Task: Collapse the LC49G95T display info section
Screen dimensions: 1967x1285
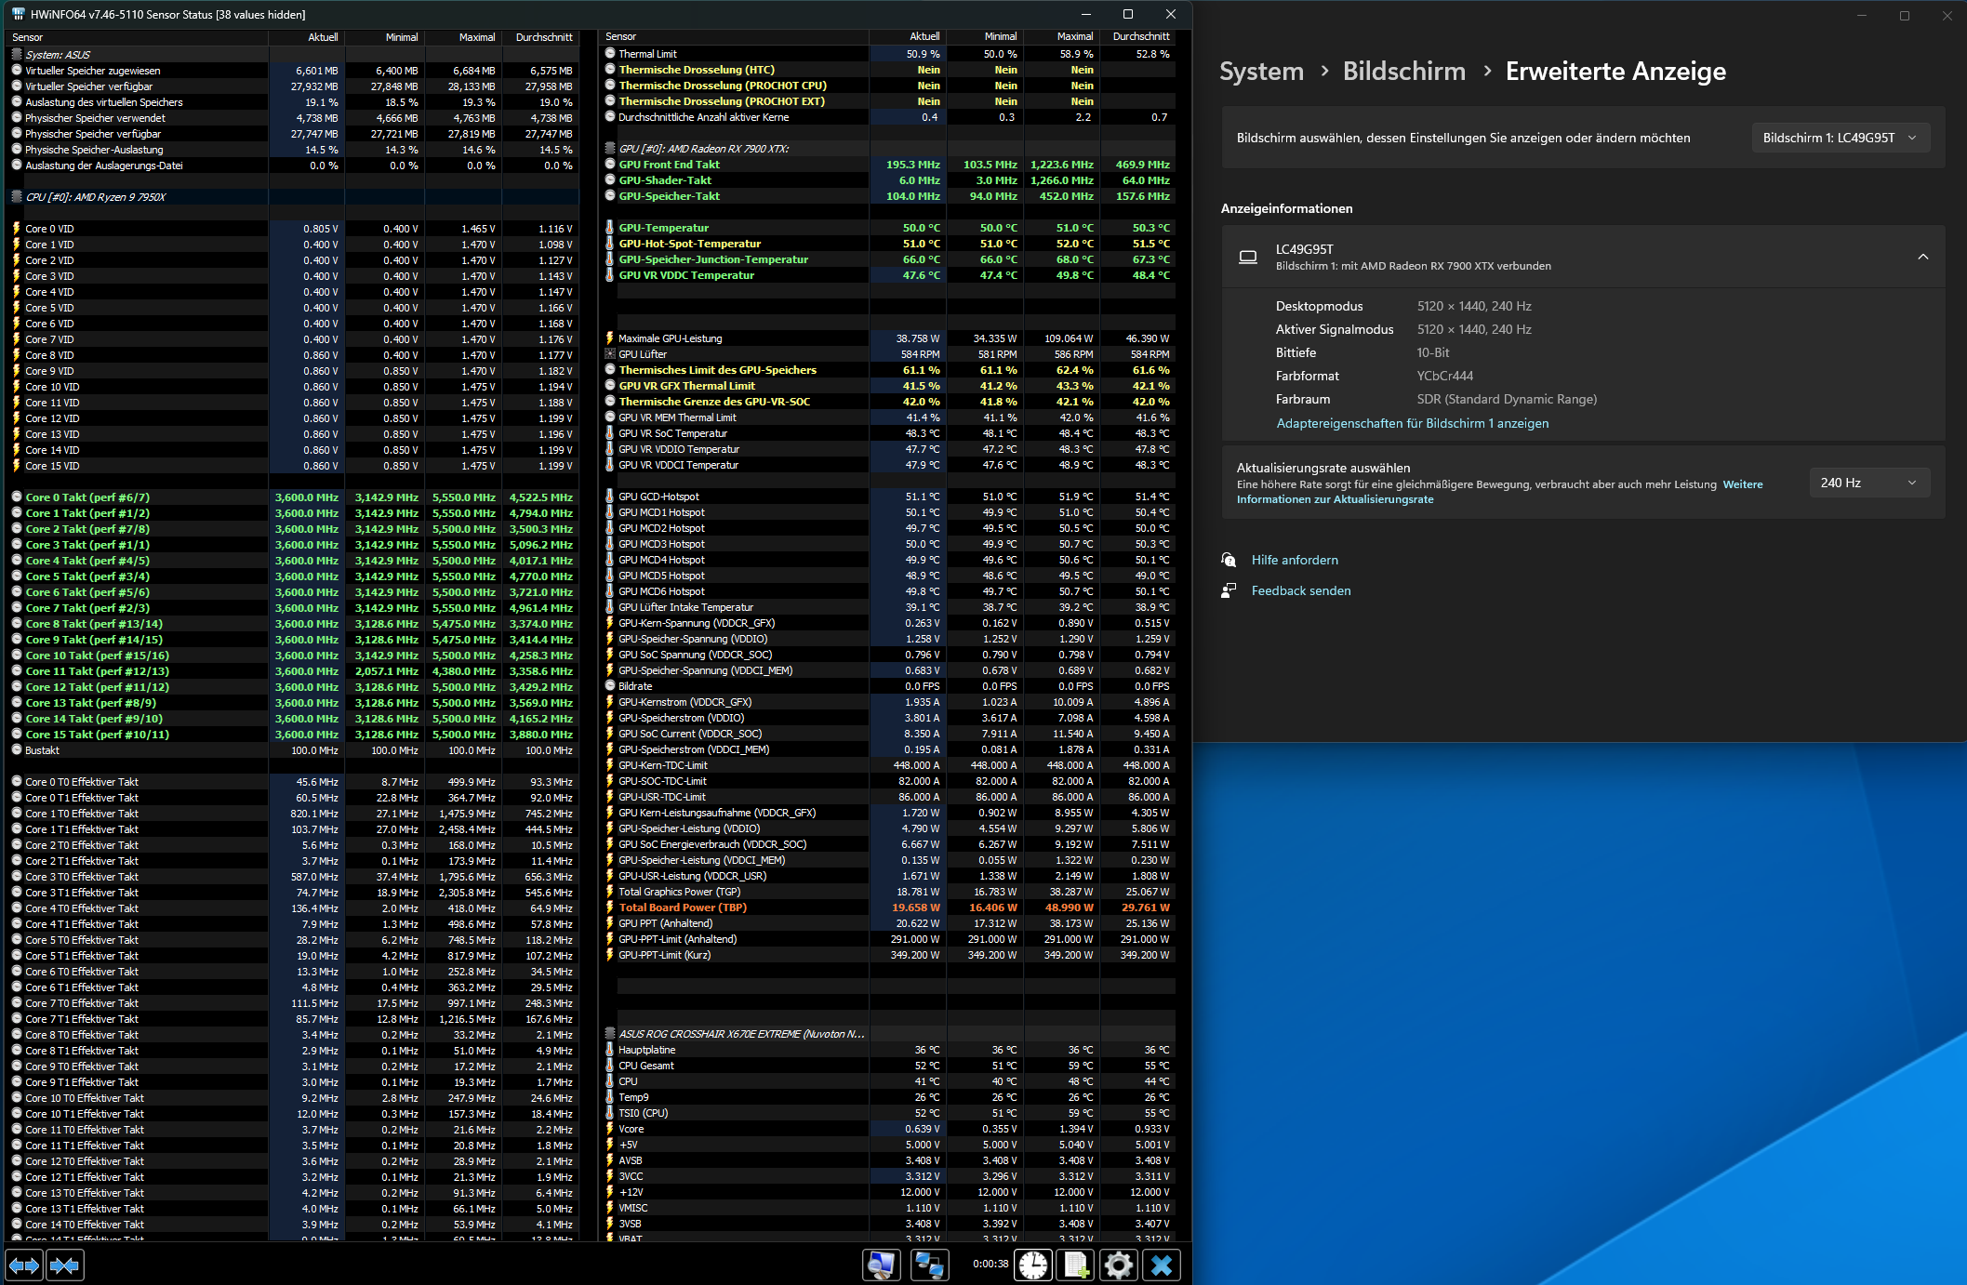Action: 1922,257
